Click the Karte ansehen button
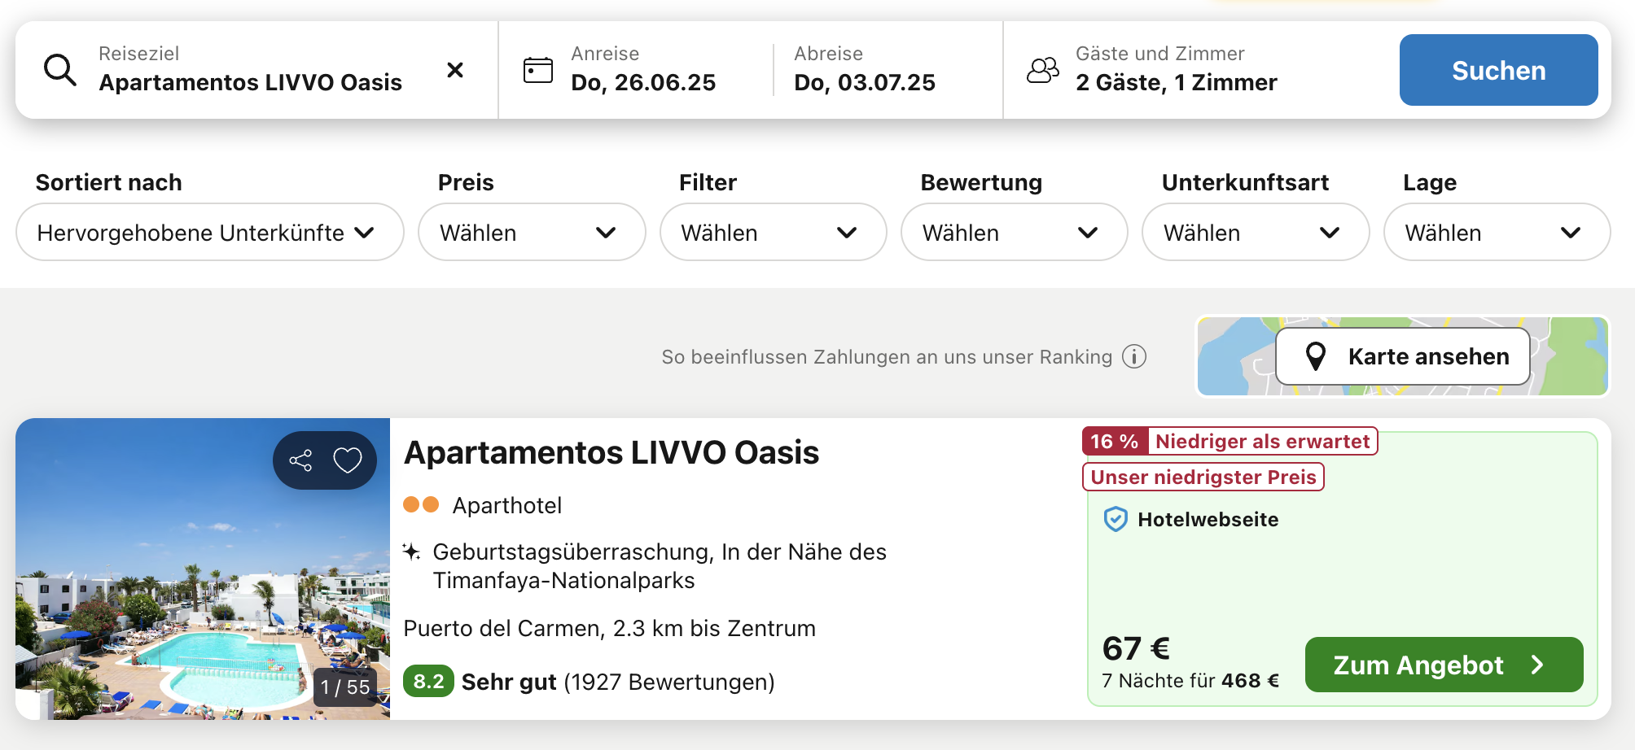 click(x=1403, y=356)
